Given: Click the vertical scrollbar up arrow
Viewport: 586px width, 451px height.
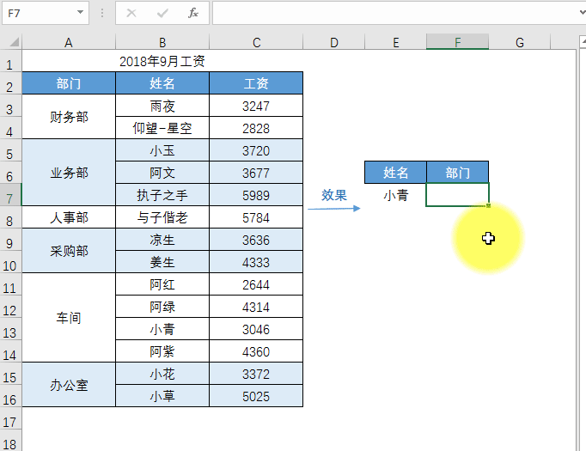Looking at the screenshot, I should point(583,41).
